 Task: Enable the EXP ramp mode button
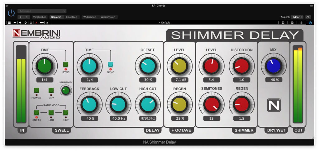point(66,112)
